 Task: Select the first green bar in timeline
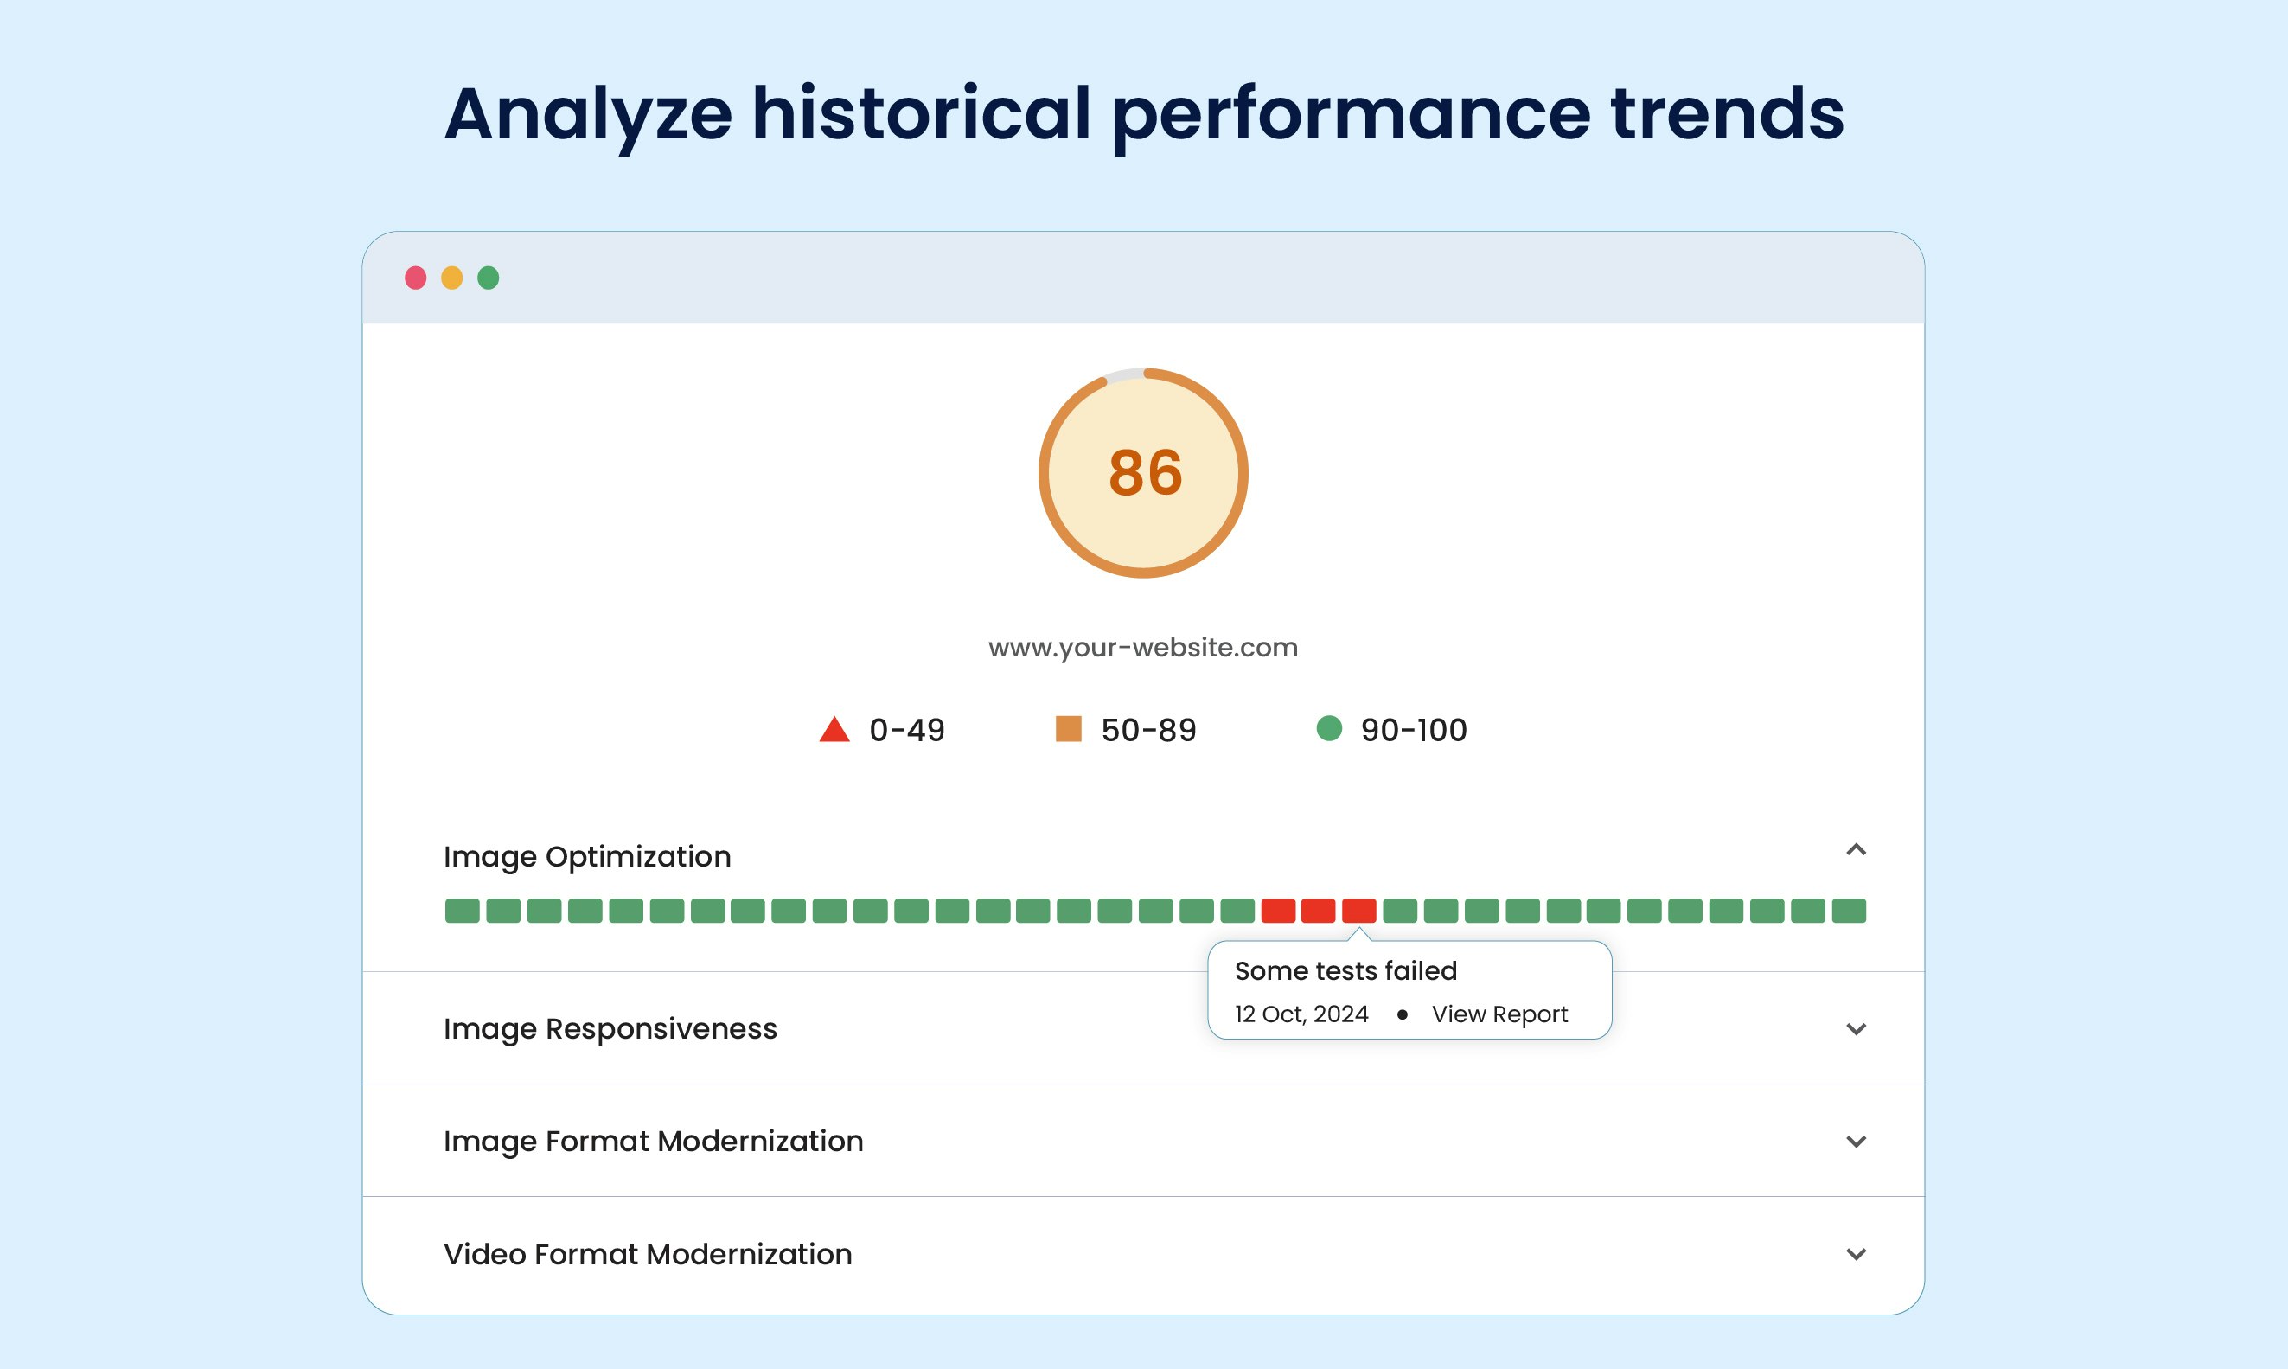462,911
